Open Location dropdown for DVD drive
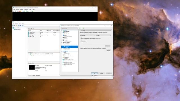Screen dimensions: 180x101 pos(103,35)
